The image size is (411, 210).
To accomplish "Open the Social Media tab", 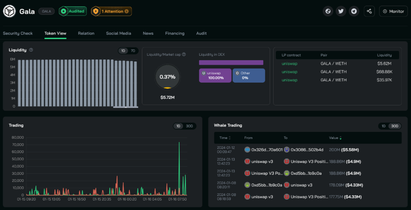I will 119,33.
